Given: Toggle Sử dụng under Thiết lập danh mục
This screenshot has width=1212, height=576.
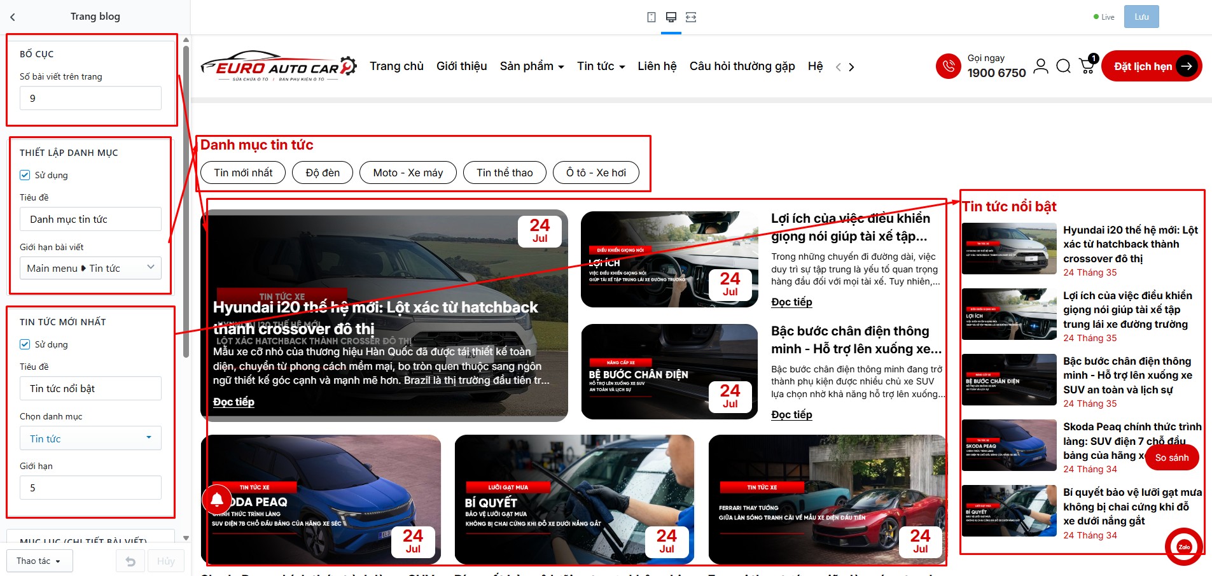Looking at the screenshot, I should 25,175.
